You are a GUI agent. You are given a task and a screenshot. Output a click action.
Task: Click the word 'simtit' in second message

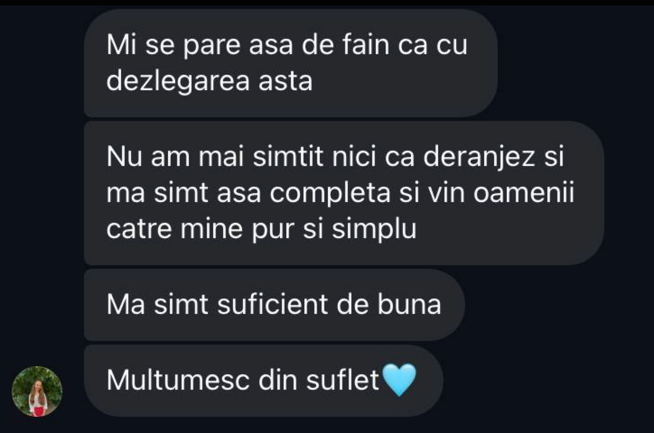[288, 157]
